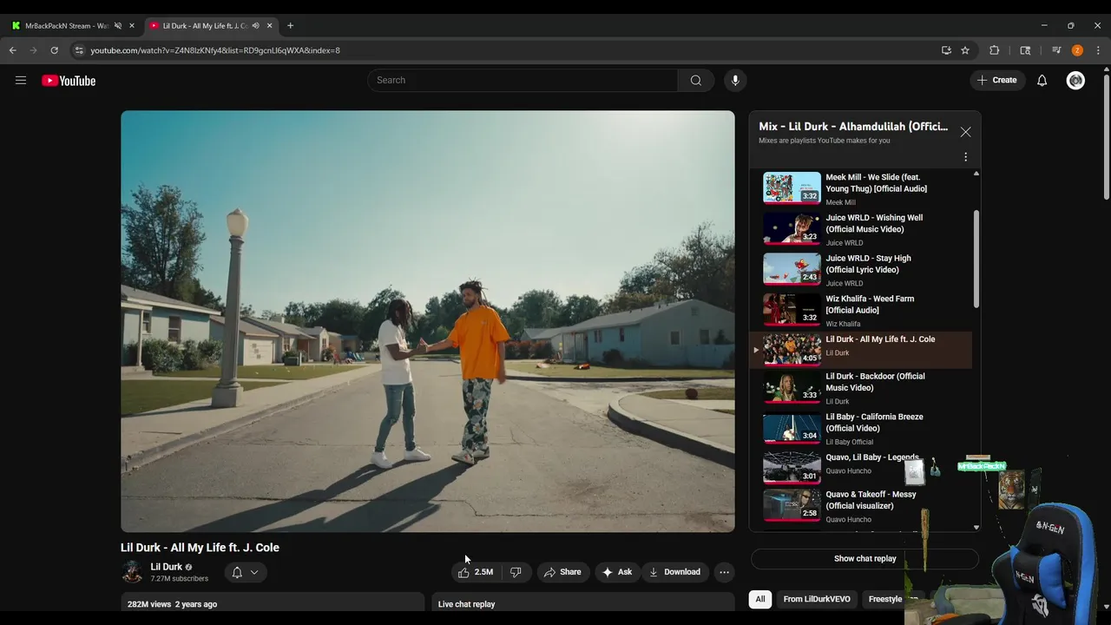Screen dimensions: 1111x625
Task: Close the MrBackPackN Stream tab
Action: point(132,26)
